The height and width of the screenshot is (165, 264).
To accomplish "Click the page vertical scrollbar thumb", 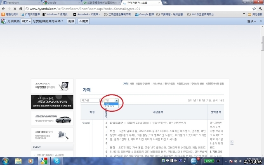I will coord(262,43).
